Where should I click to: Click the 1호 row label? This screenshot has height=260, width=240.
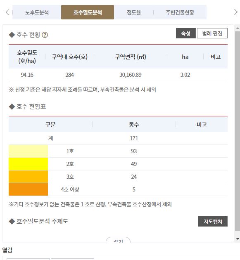coord(70,151)
